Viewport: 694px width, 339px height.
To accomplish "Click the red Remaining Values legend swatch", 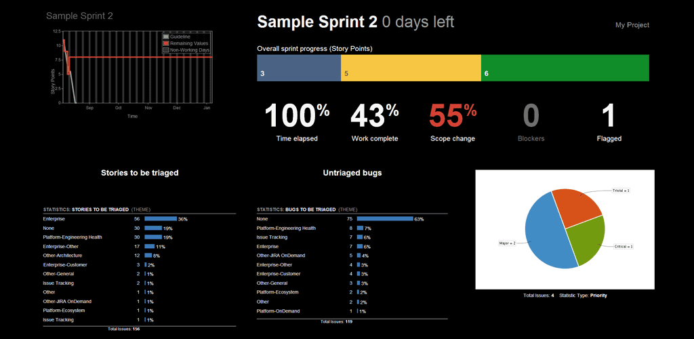I will coord(166,43).
